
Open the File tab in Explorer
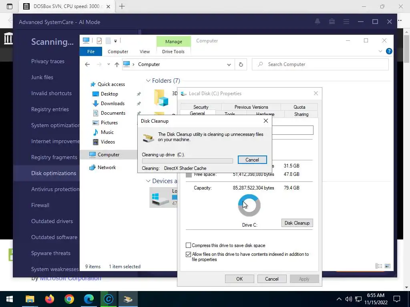[x=91, y=52]
